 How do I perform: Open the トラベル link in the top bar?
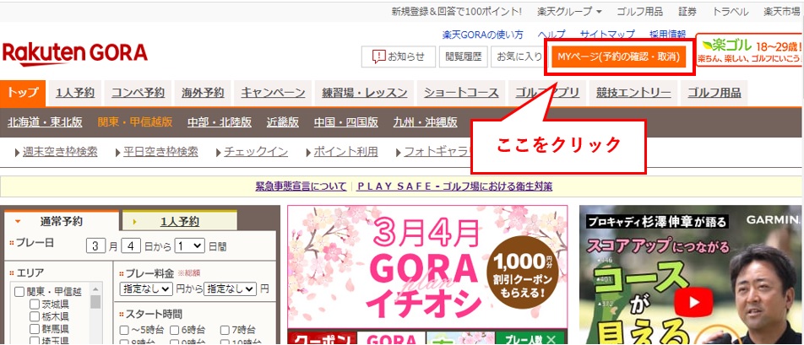pyautogui.click(x=731, y=11)
